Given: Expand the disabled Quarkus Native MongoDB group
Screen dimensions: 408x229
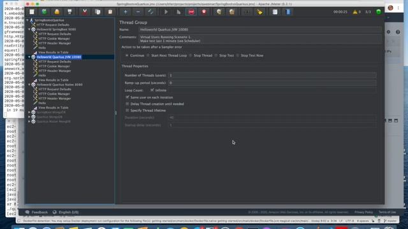Looking at the screenshot, I should [x=29, y=121].
